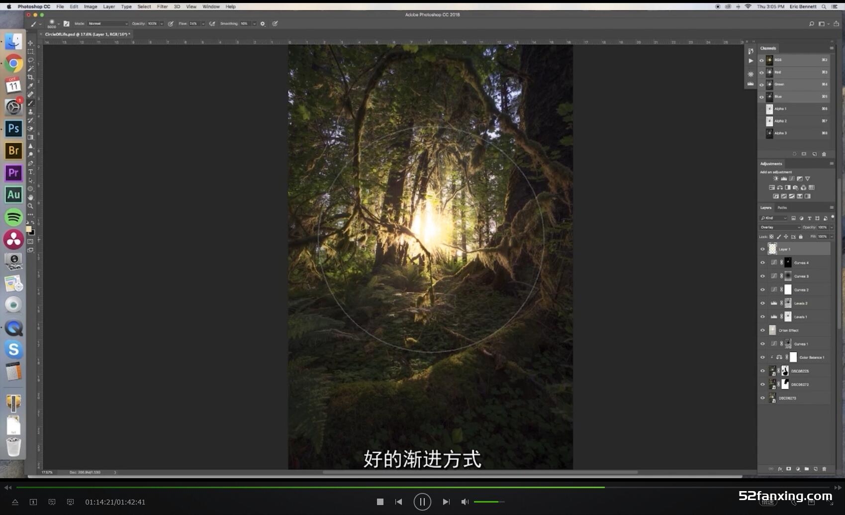Click the Actions panel play icon
Image resolution: width=845 pixels, height=515 pixels.
[751, 61]
